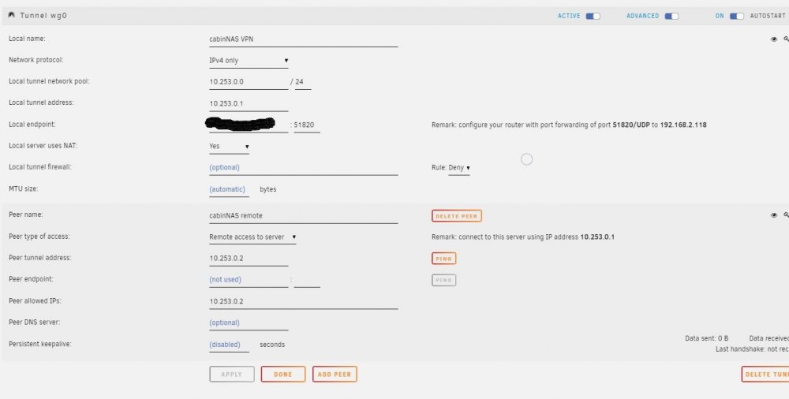This screenshot has width=789, height=399.
Task: Click the Local tunnel firewall optional field
Action: pos(304,167)
